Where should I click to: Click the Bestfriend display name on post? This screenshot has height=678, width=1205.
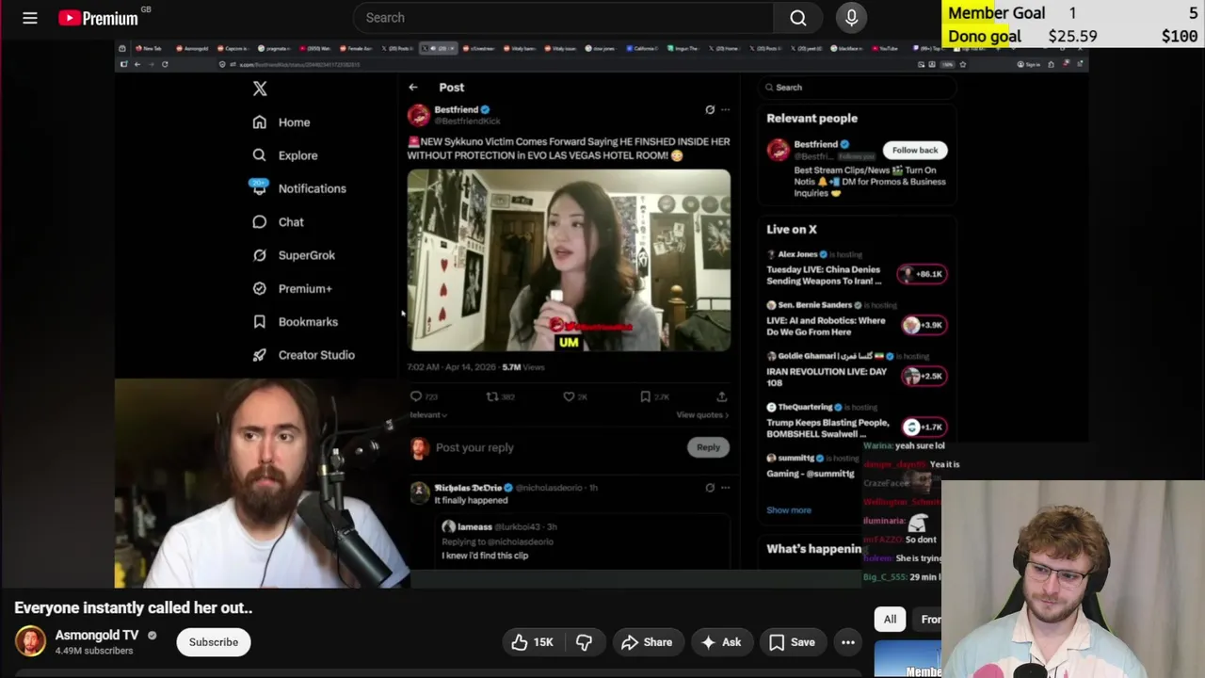[457, 109]
